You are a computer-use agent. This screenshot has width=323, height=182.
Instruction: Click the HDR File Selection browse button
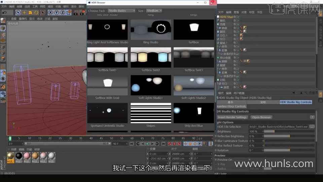(x=312, y=126)
